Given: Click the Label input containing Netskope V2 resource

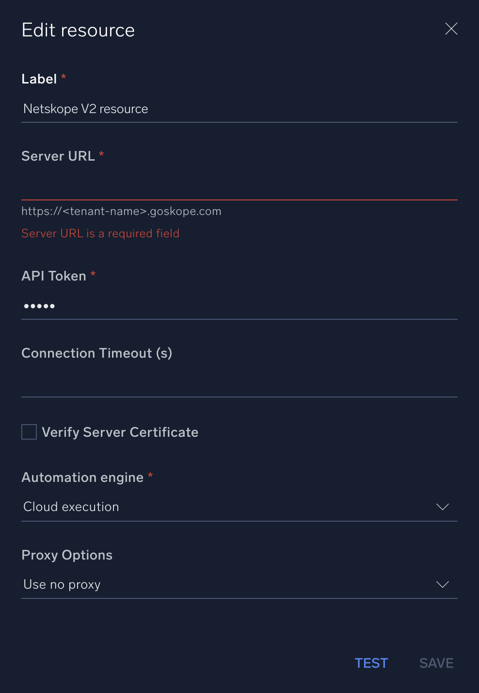Looking at the screenshot, I should click(239, 109).
